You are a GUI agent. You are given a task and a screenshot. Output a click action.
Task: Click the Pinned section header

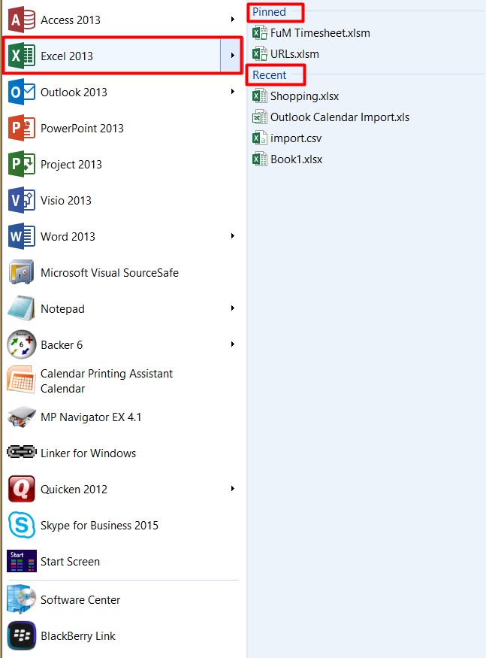[x=269, y=12]
